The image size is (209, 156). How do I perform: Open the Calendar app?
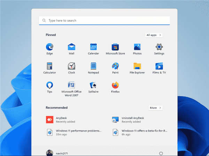tap(93, 47)
